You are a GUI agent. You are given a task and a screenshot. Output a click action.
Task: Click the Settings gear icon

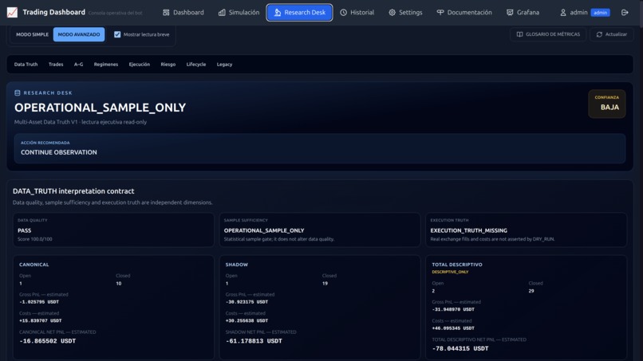click(392, 13)
